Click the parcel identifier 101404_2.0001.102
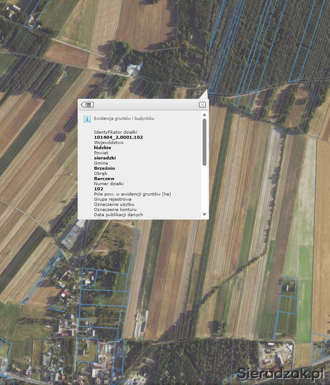Image resolution: width=330 pixels, height=385 pixels. [118, 137]
